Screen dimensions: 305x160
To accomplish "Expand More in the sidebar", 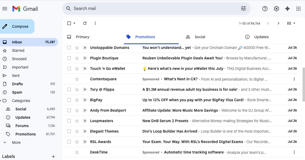I will (16, 142).
